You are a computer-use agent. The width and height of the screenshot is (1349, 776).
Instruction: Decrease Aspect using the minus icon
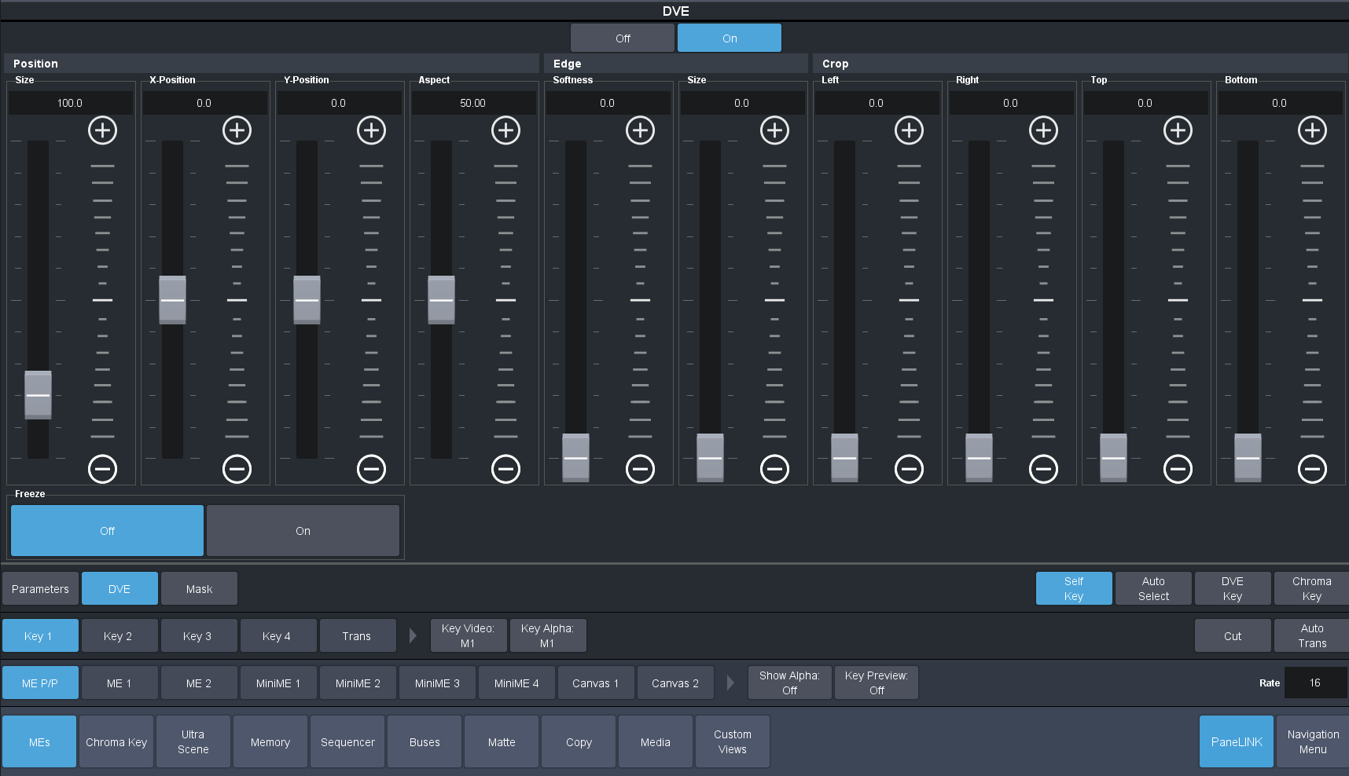[505, 469]
